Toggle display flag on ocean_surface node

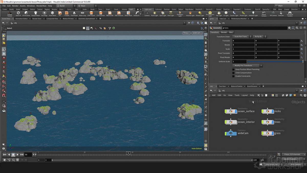236,111
